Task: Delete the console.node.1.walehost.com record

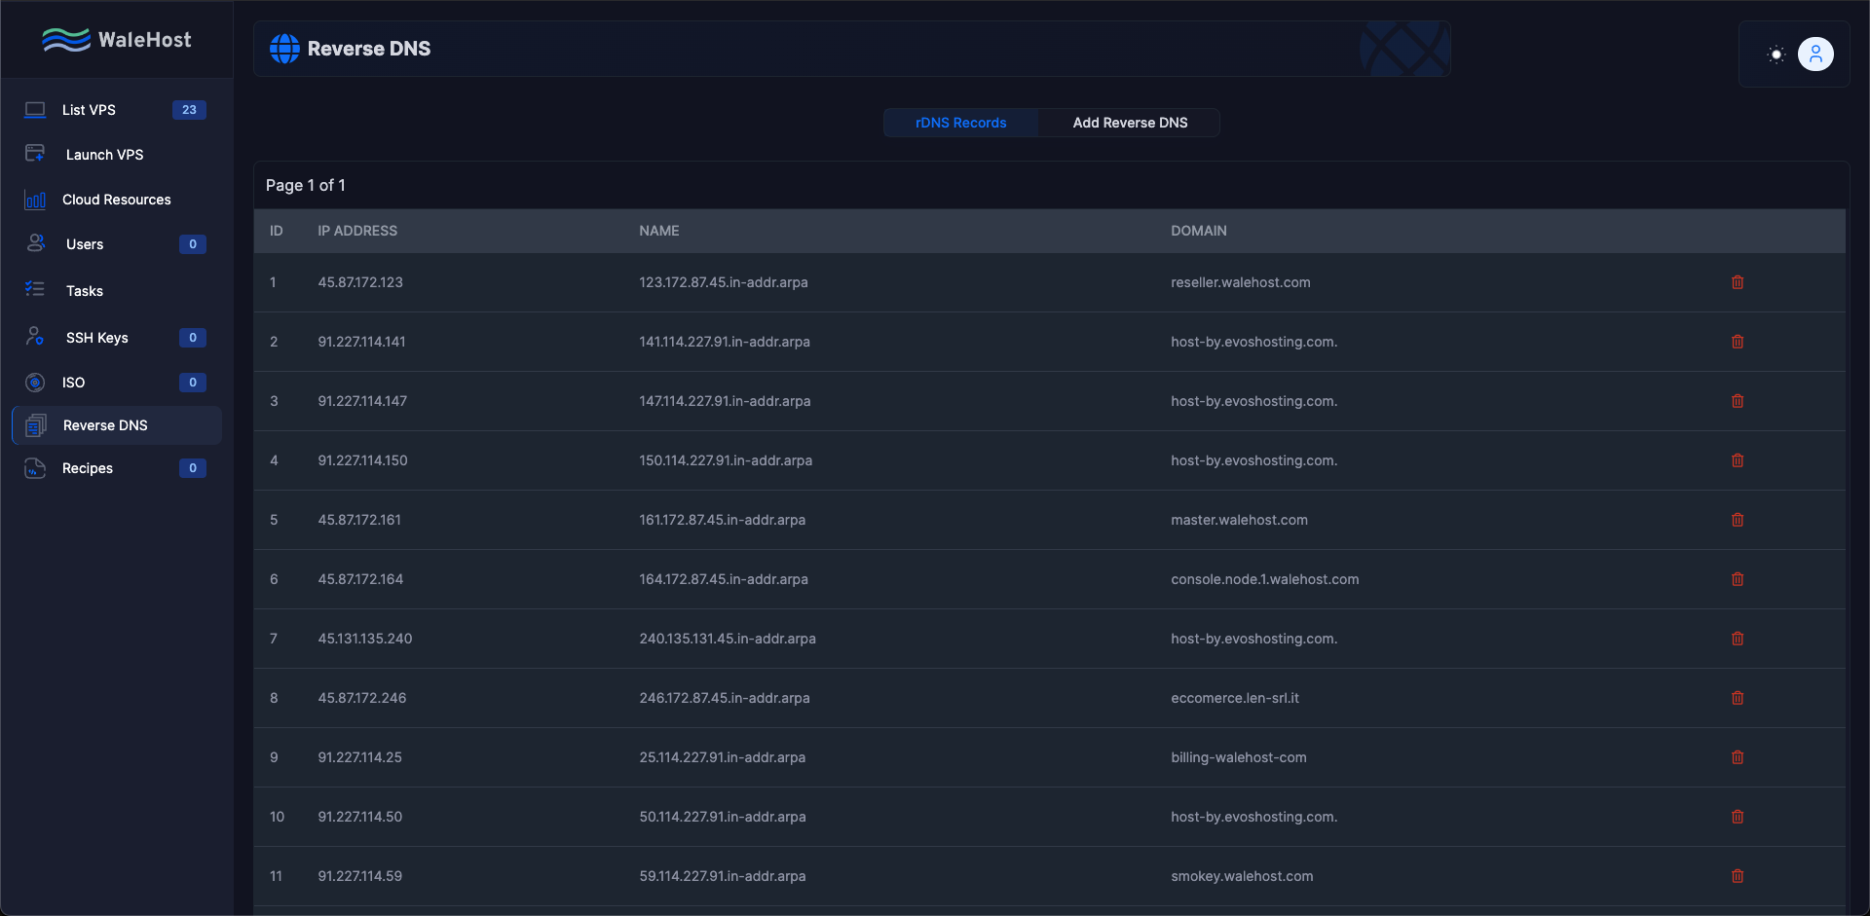Action: [1738, 579]
